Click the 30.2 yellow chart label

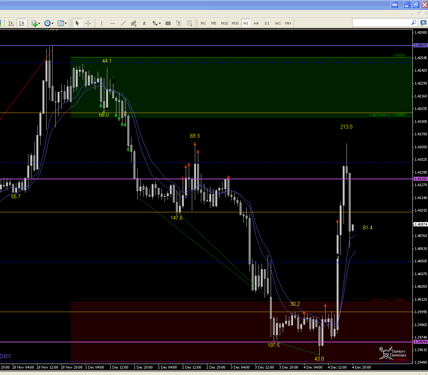pyautogui.click(x=295, y=304)
